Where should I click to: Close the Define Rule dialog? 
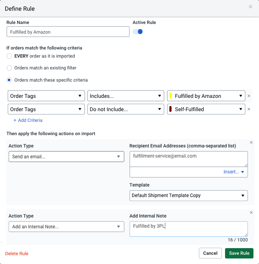click(x=251, y=7)
